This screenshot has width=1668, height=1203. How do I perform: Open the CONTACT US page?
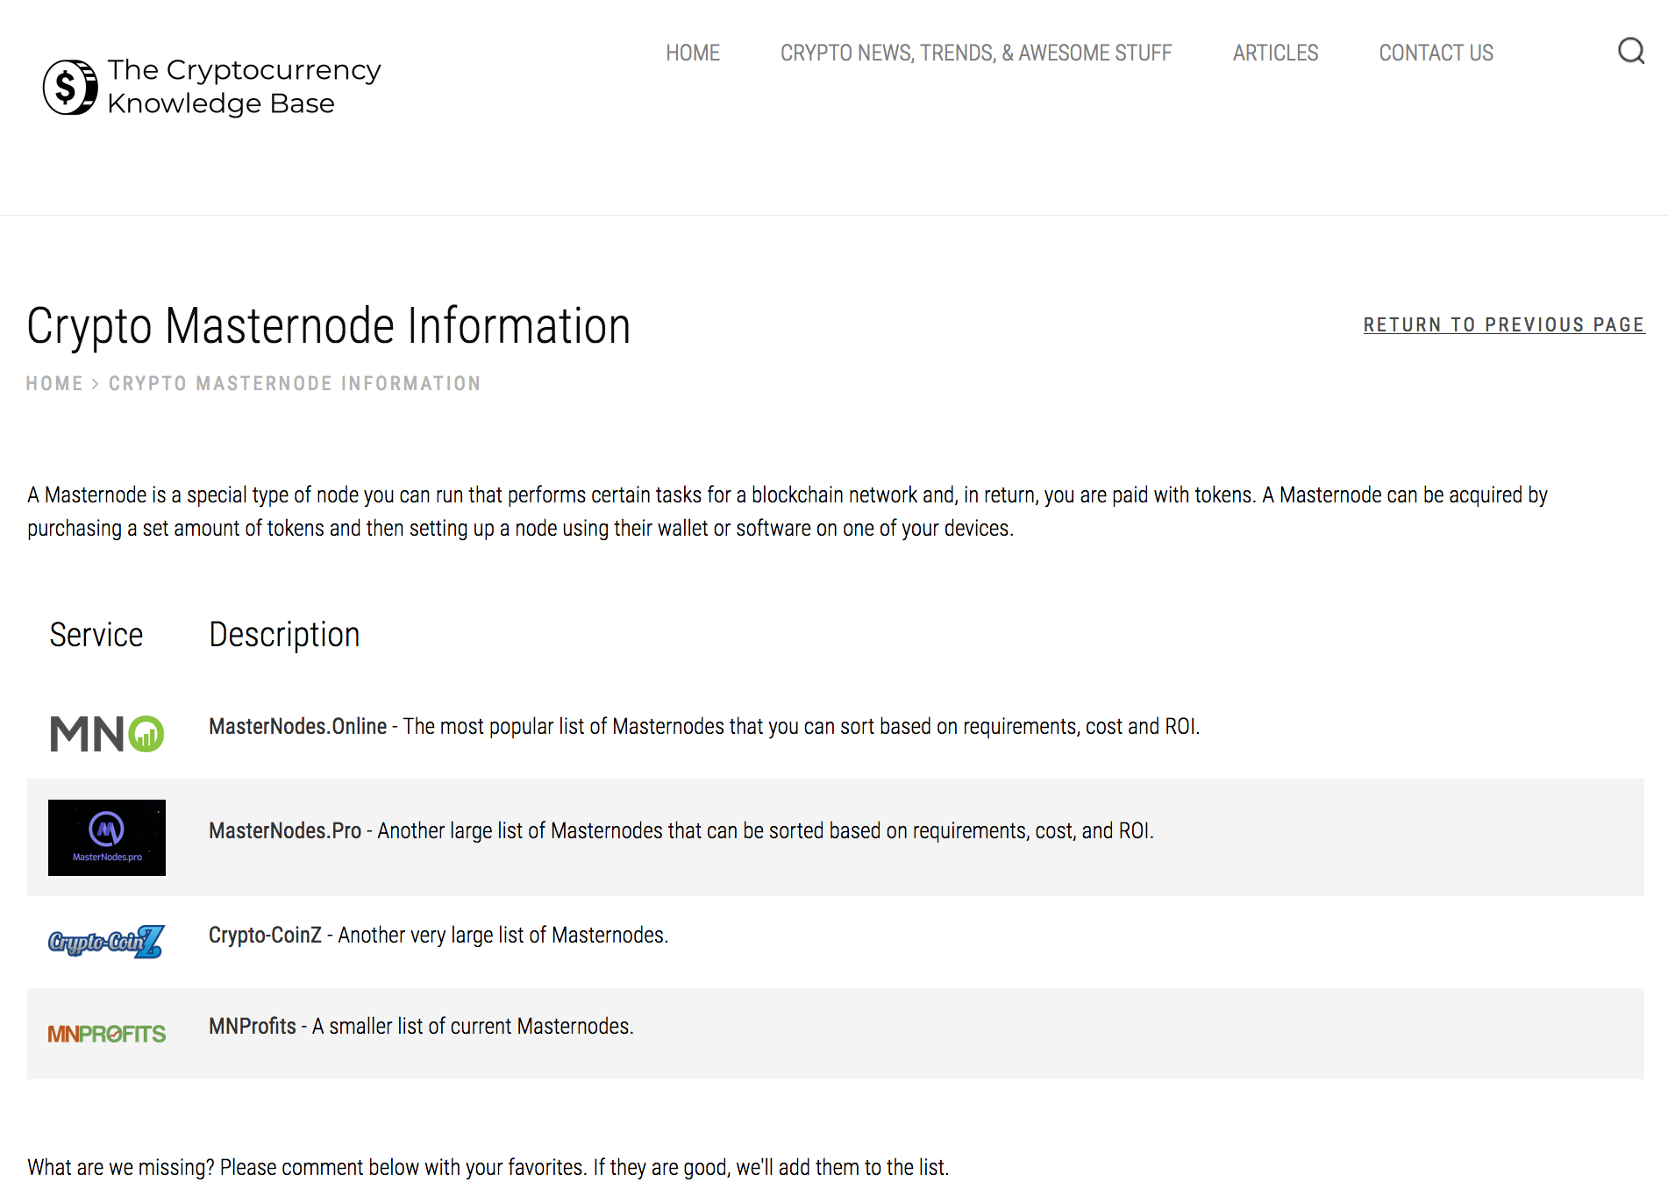1436,53
